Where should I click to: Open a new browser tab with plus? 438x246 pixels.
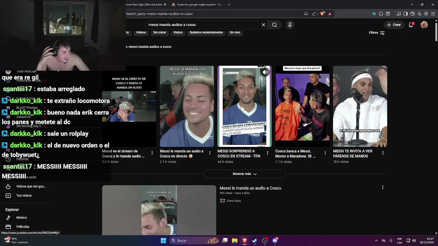(x=229, y=4)
